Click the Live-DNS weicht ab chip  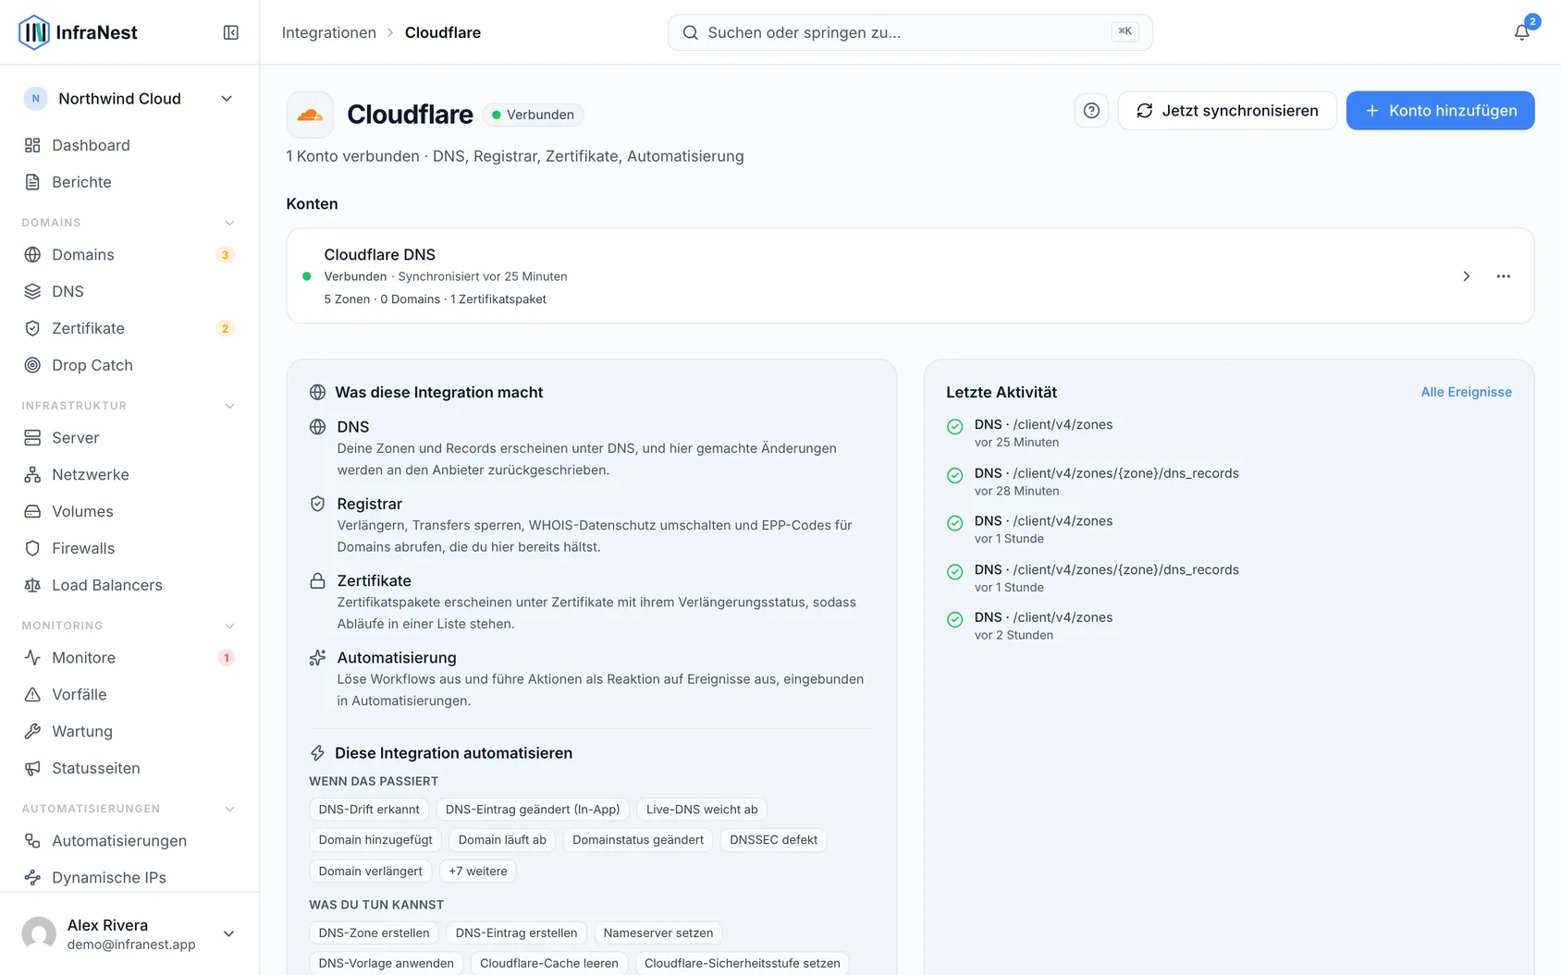(x=702, y=810)
